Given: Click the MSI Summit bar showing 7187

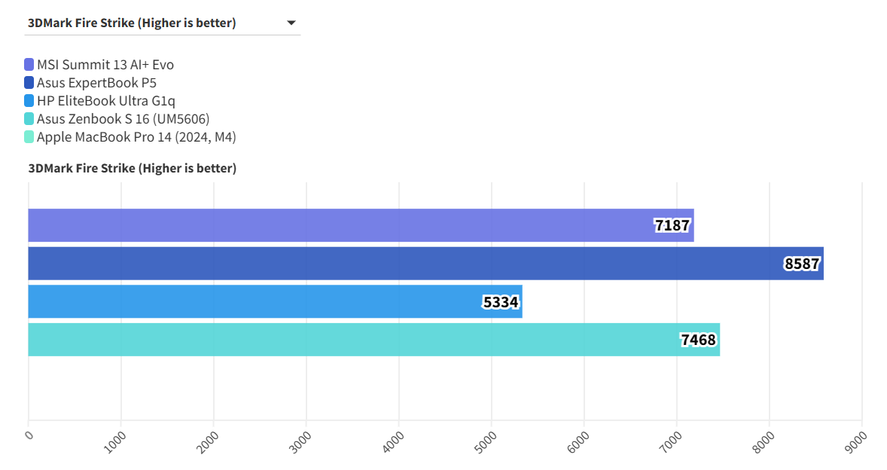Looking at the screenshot, I should coord(339,225).
